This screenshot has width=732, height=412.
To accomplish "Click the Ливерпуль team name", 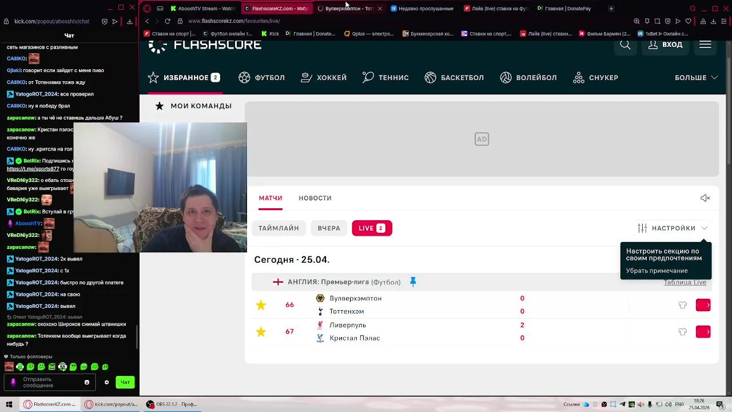I will point(348,325).
